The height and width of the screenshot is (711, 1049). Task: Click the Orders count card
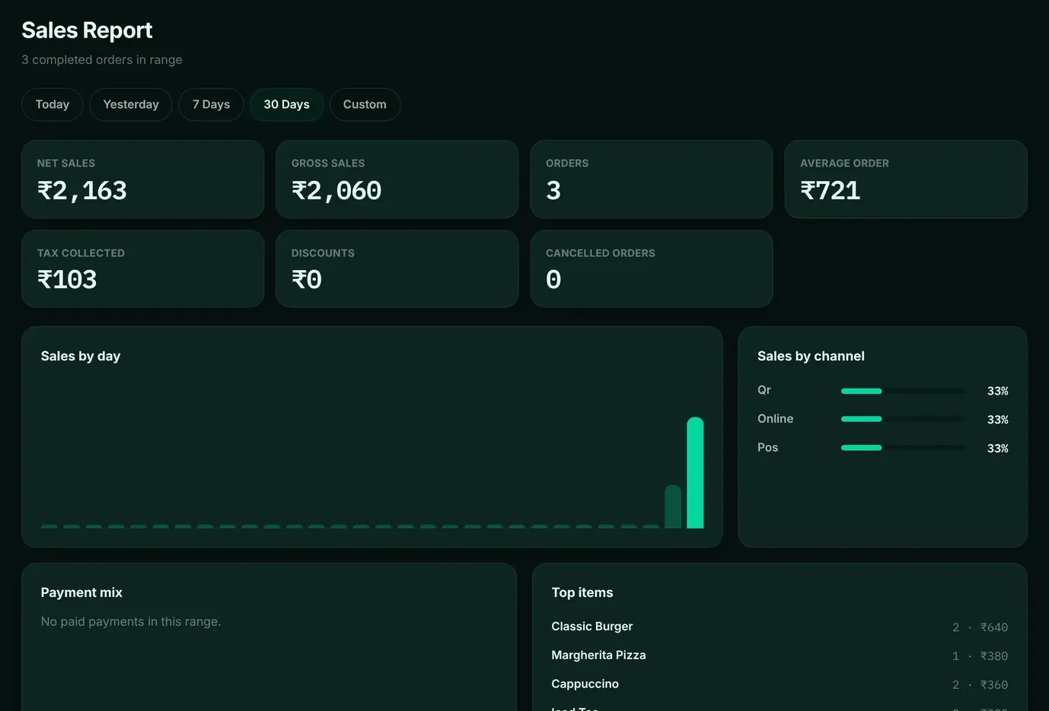[652, 179]
